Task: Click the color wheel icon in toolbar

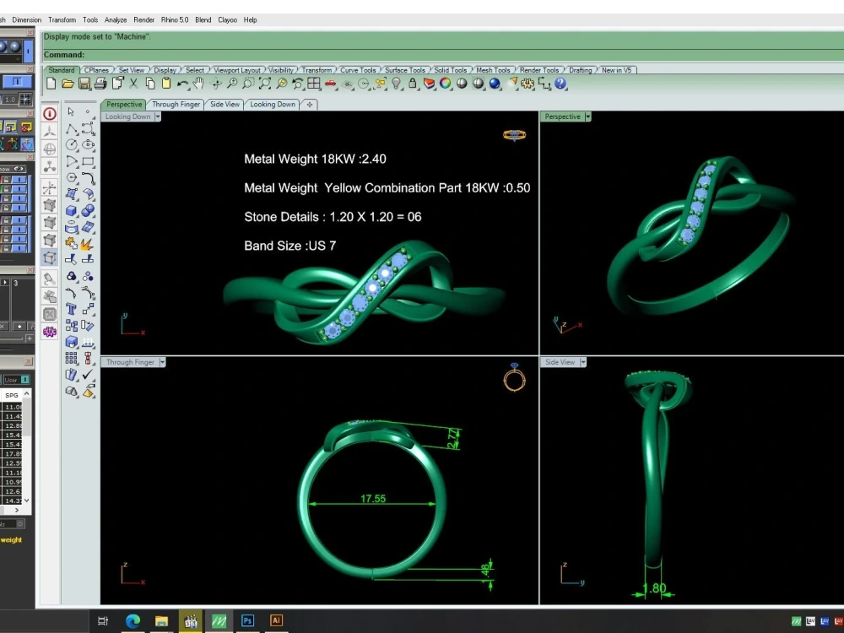Action: coord(446,84)
